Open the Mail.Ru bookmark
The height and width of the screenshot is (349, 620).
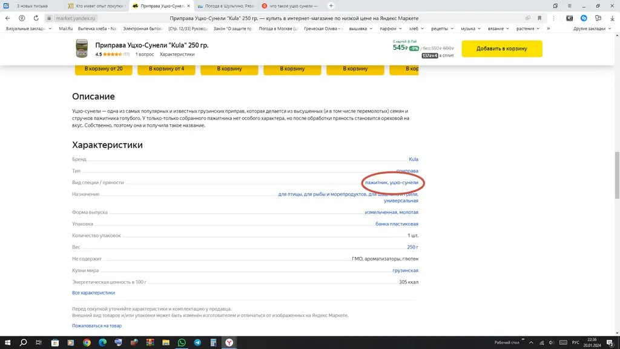pos(65,28)
